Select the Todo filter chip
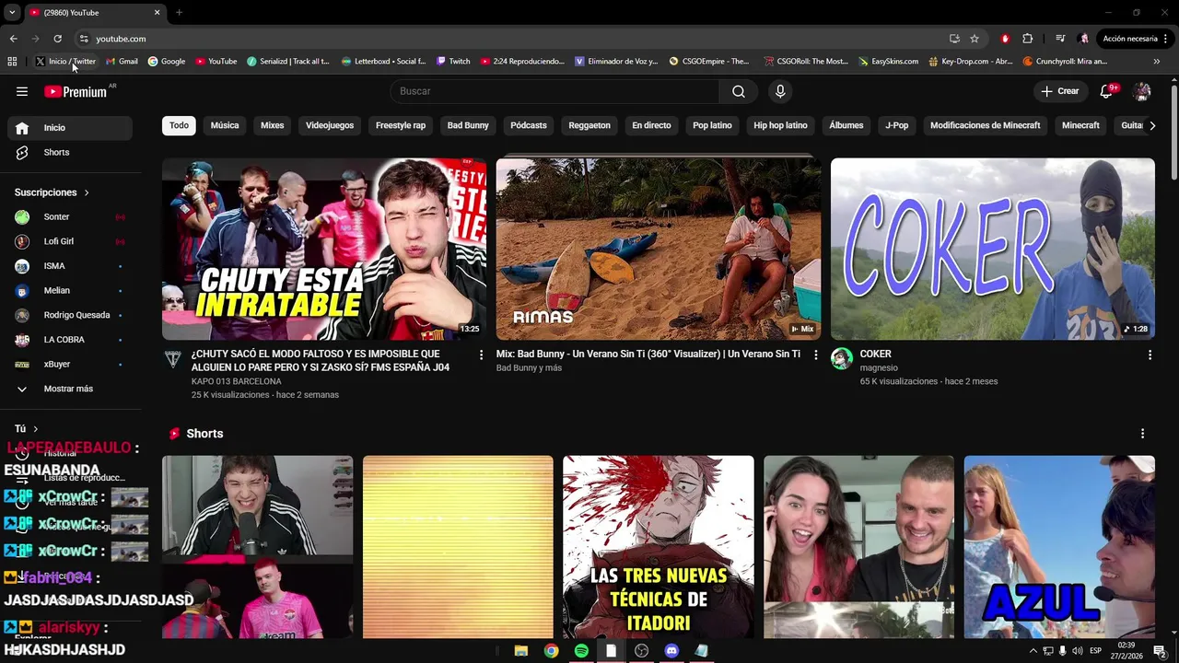This screenshot has width=1179, height=663. click(x=179, y=125)
